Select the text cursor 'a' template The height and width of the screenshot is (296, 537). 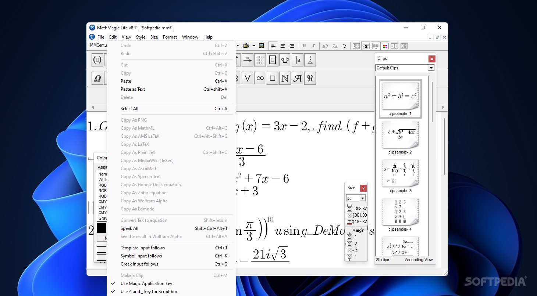pos(298,60)
